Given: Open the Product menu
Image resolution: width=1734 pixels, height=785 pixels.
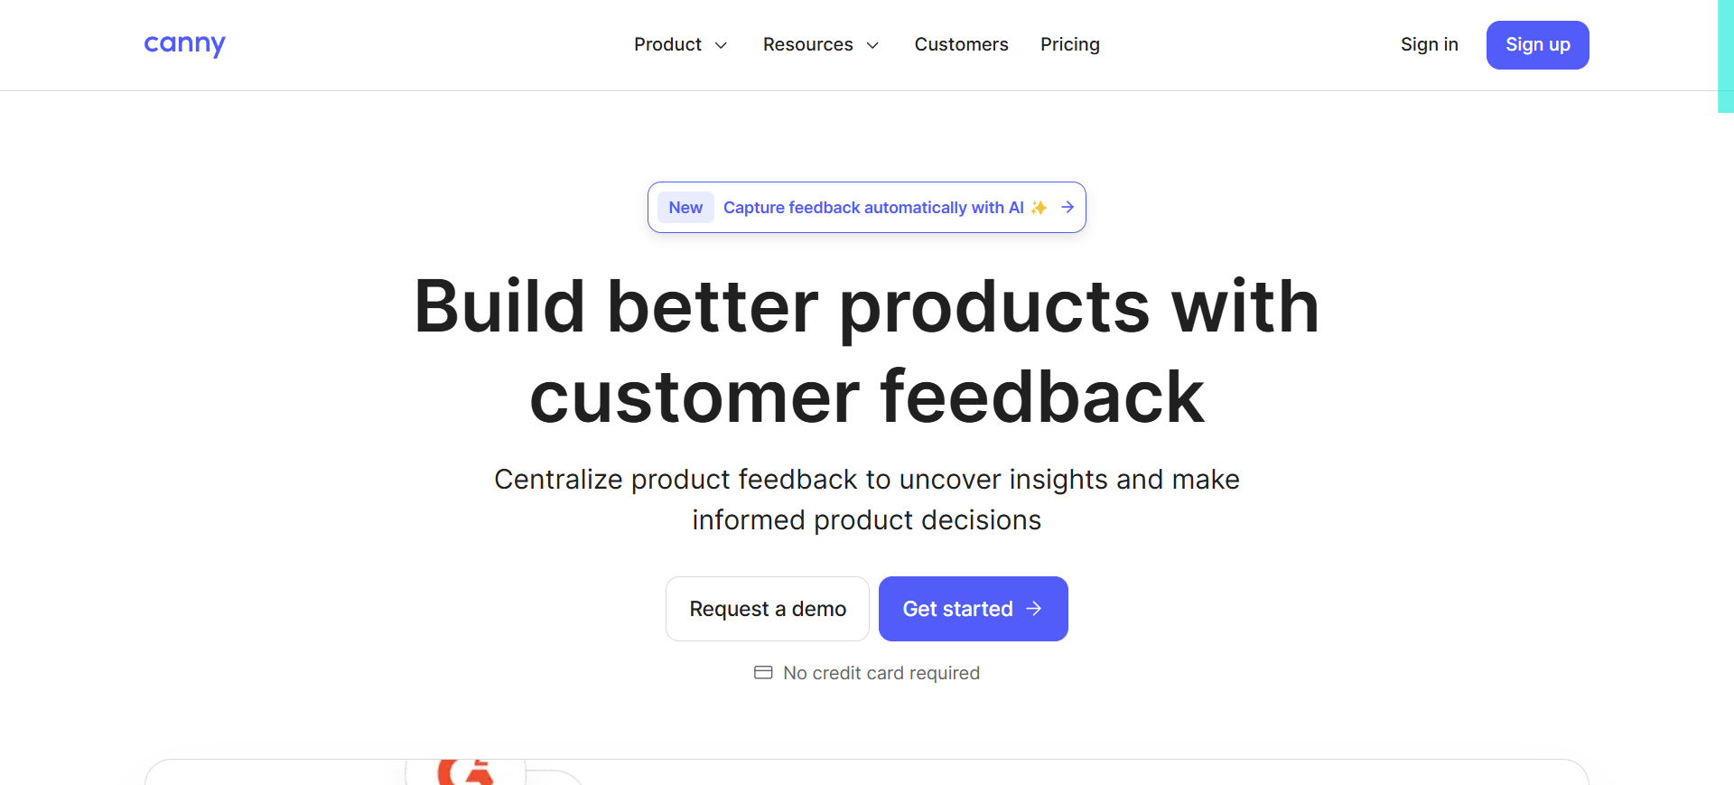Looking at the screenshot, I should coord(667,44).
